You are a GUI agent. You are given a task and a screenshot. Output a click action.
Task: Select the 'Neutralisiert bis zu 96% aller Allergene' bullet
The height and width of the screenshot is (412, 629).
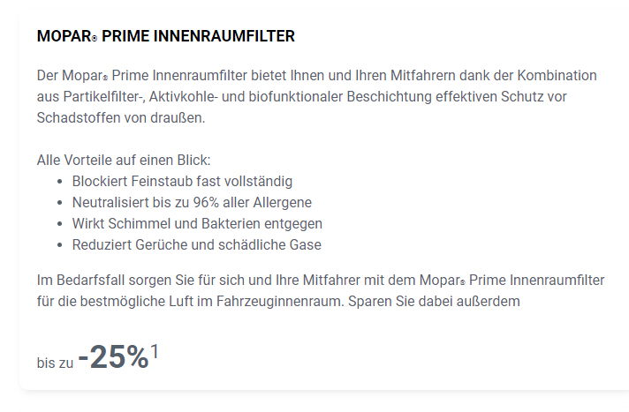pyautogui.click(x=192, y=202)
